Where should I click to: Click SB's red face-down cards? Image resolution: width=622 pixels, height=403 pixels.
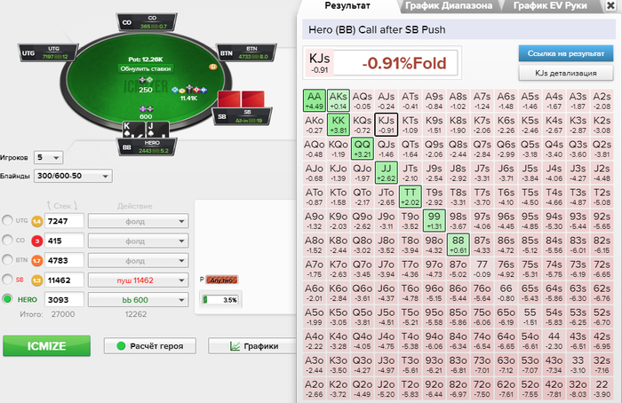click(x=241, y=99)
